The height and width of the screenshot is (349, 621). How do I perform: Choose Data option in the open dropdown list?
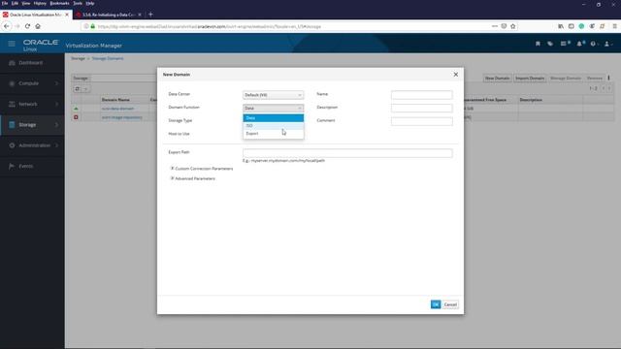(x=274, y=118)
